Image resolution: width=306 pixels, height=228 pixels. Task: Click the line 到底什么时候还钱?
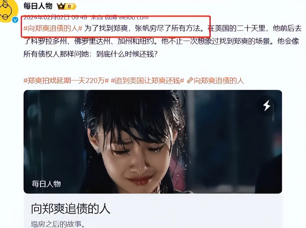127,54
